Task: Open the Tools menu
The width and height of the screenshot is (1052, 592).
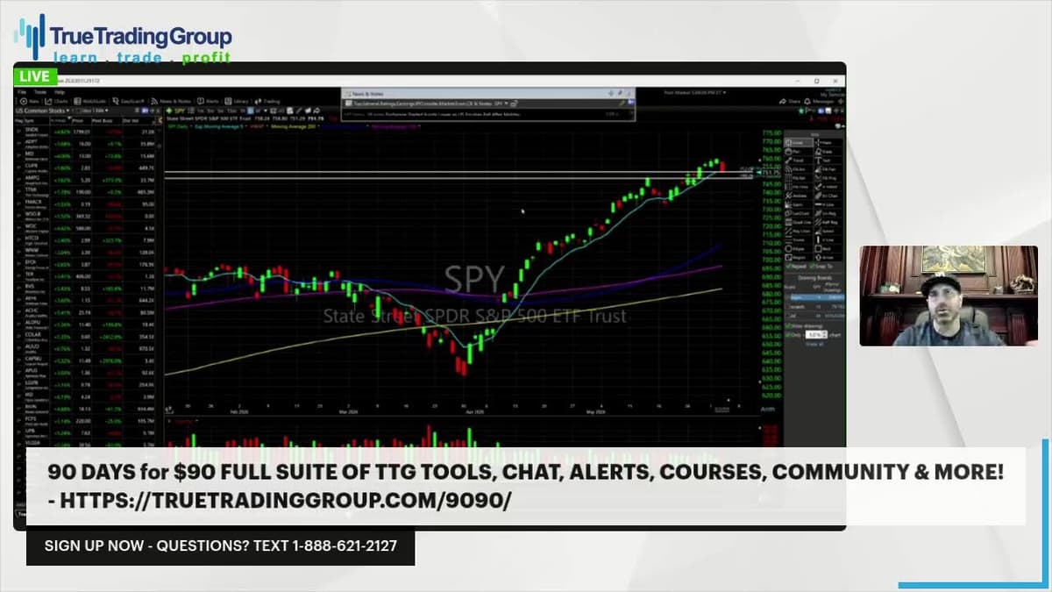Action: pos(40,92)
